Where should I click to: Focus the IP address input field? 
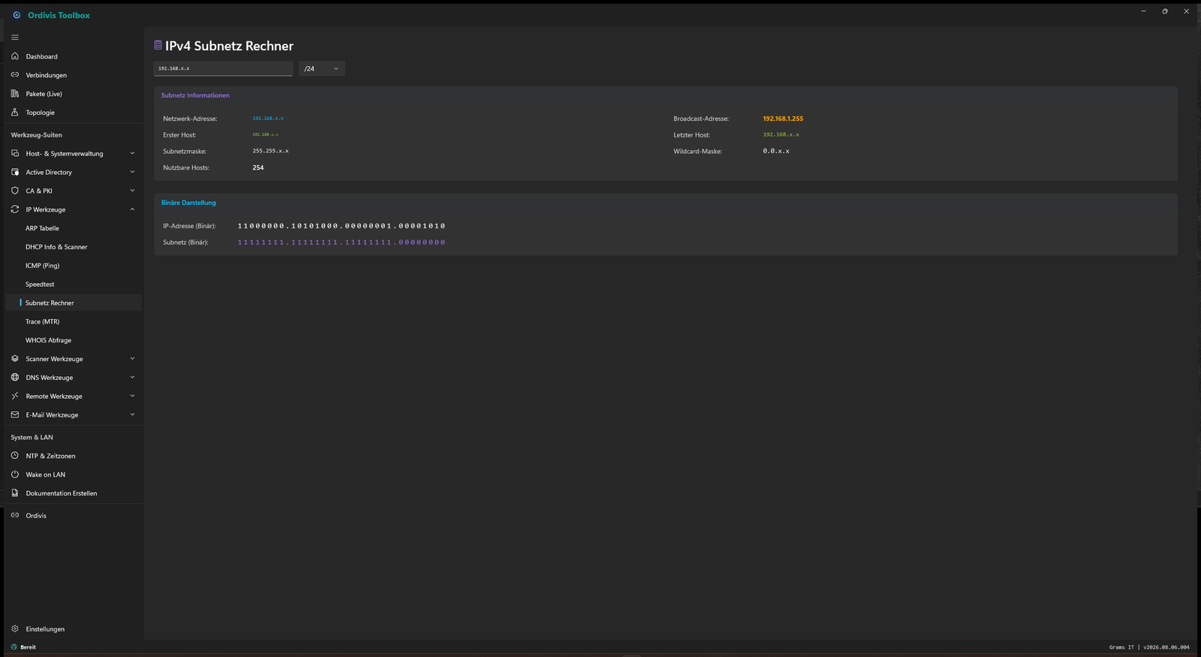[x=223, y=68]
